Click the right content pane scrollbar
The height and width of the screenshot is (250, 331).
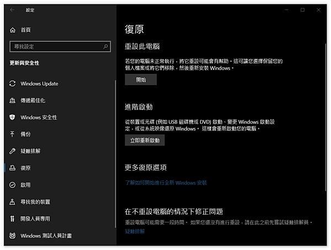point(325,117)
